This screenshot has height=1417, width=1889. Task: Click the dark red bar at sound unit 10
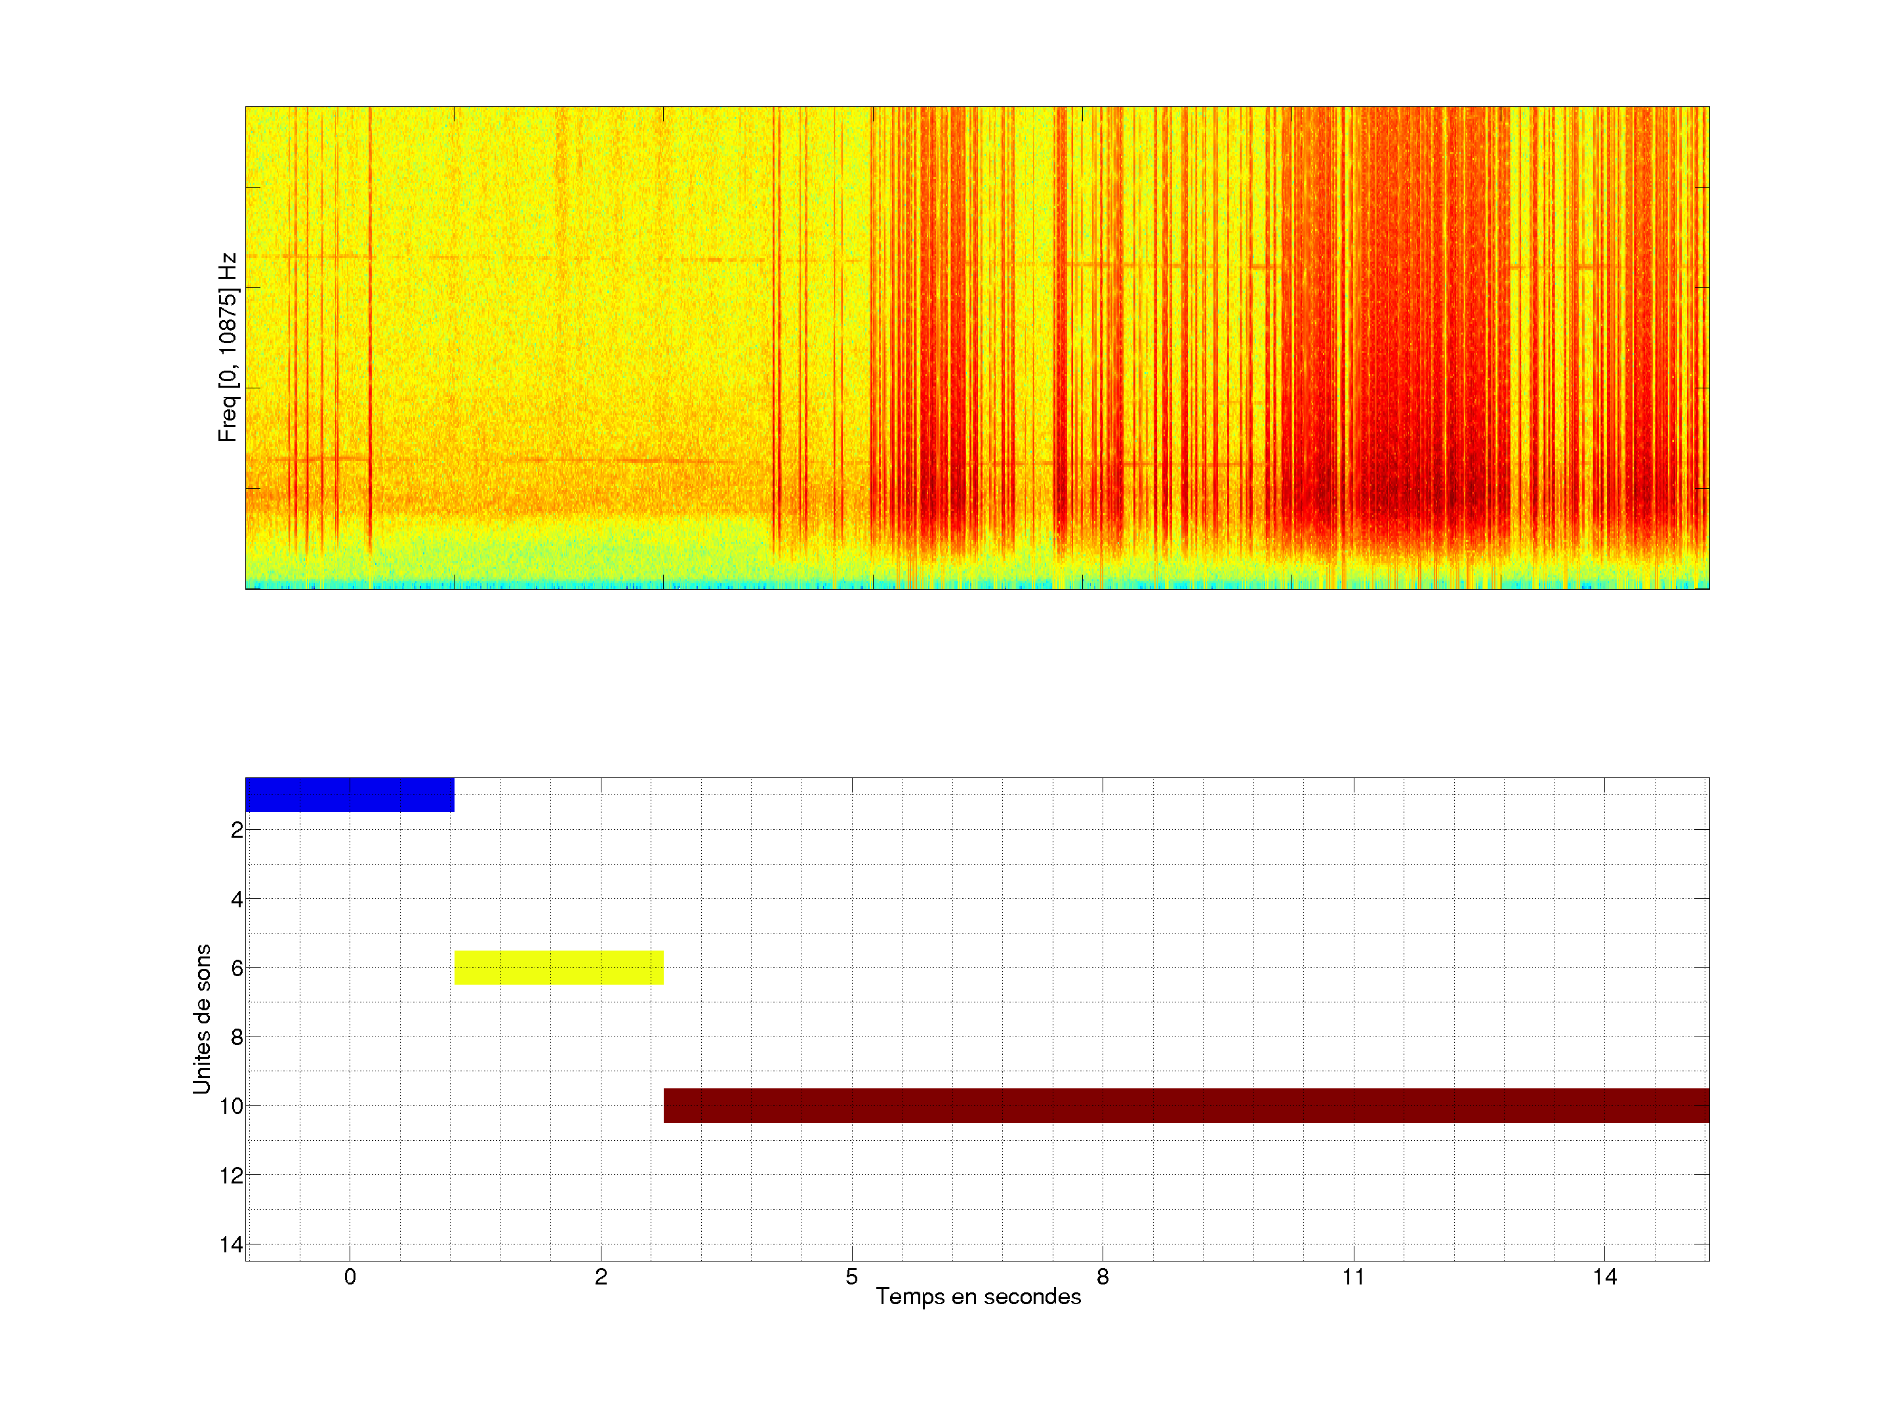coord(1186,1105)
